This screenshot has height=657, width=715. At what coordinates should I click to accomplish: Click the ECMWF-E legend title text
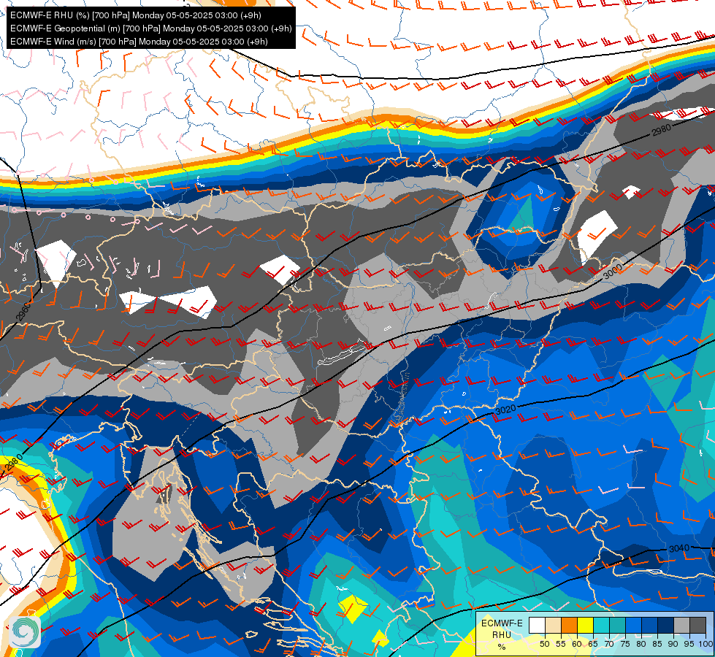(x=502, y=623)
